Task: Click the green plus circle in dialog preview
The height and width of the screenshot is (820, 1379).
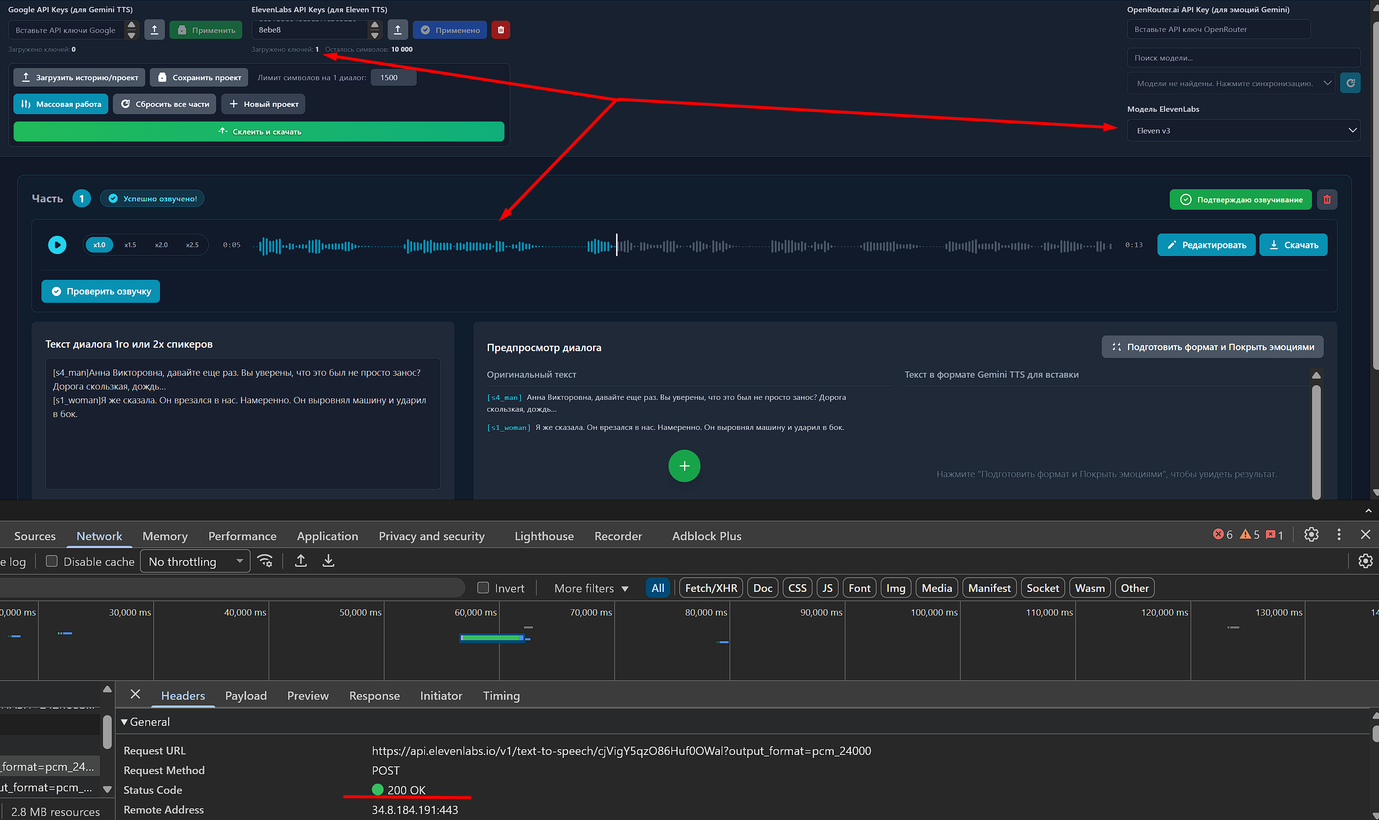Action: tap(684, 466)
